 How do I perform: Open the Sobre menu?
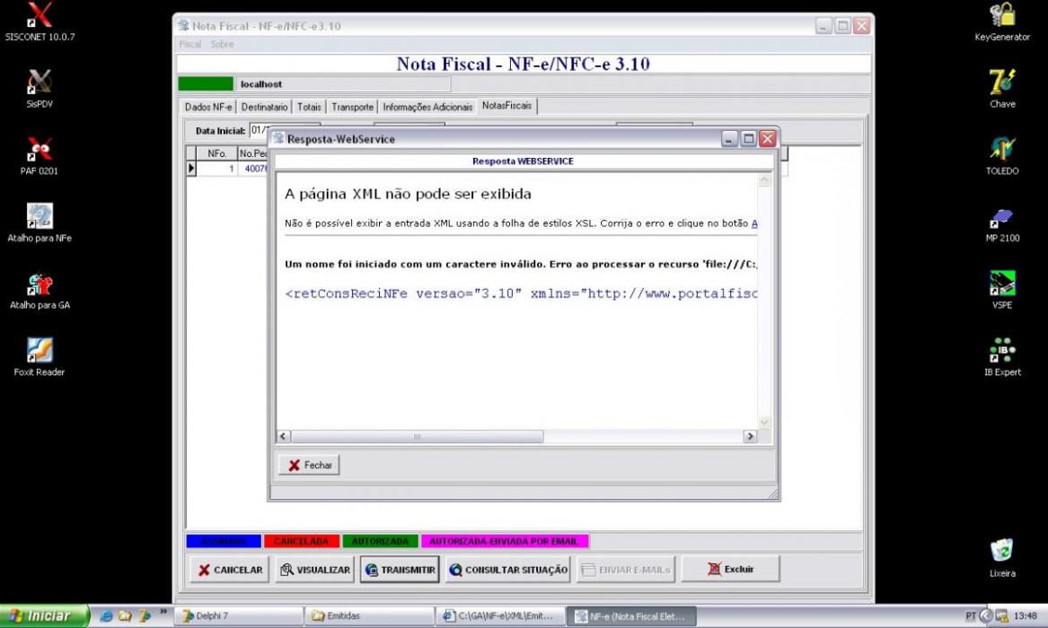tap(222, 44)
